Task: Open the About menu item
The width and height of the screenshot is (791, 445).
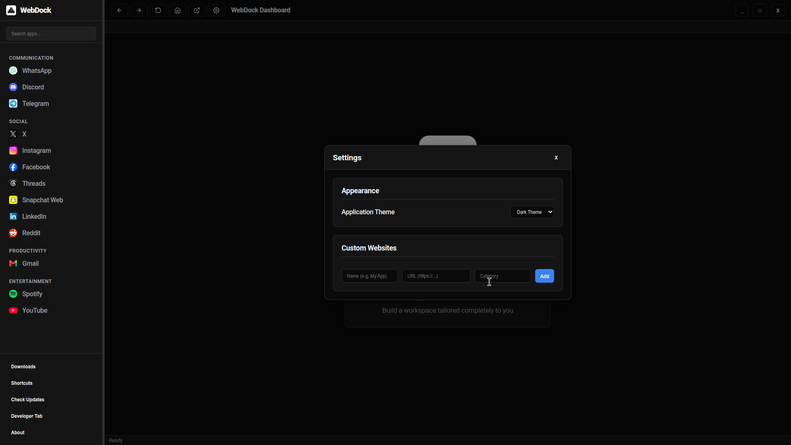Action: 51,433
